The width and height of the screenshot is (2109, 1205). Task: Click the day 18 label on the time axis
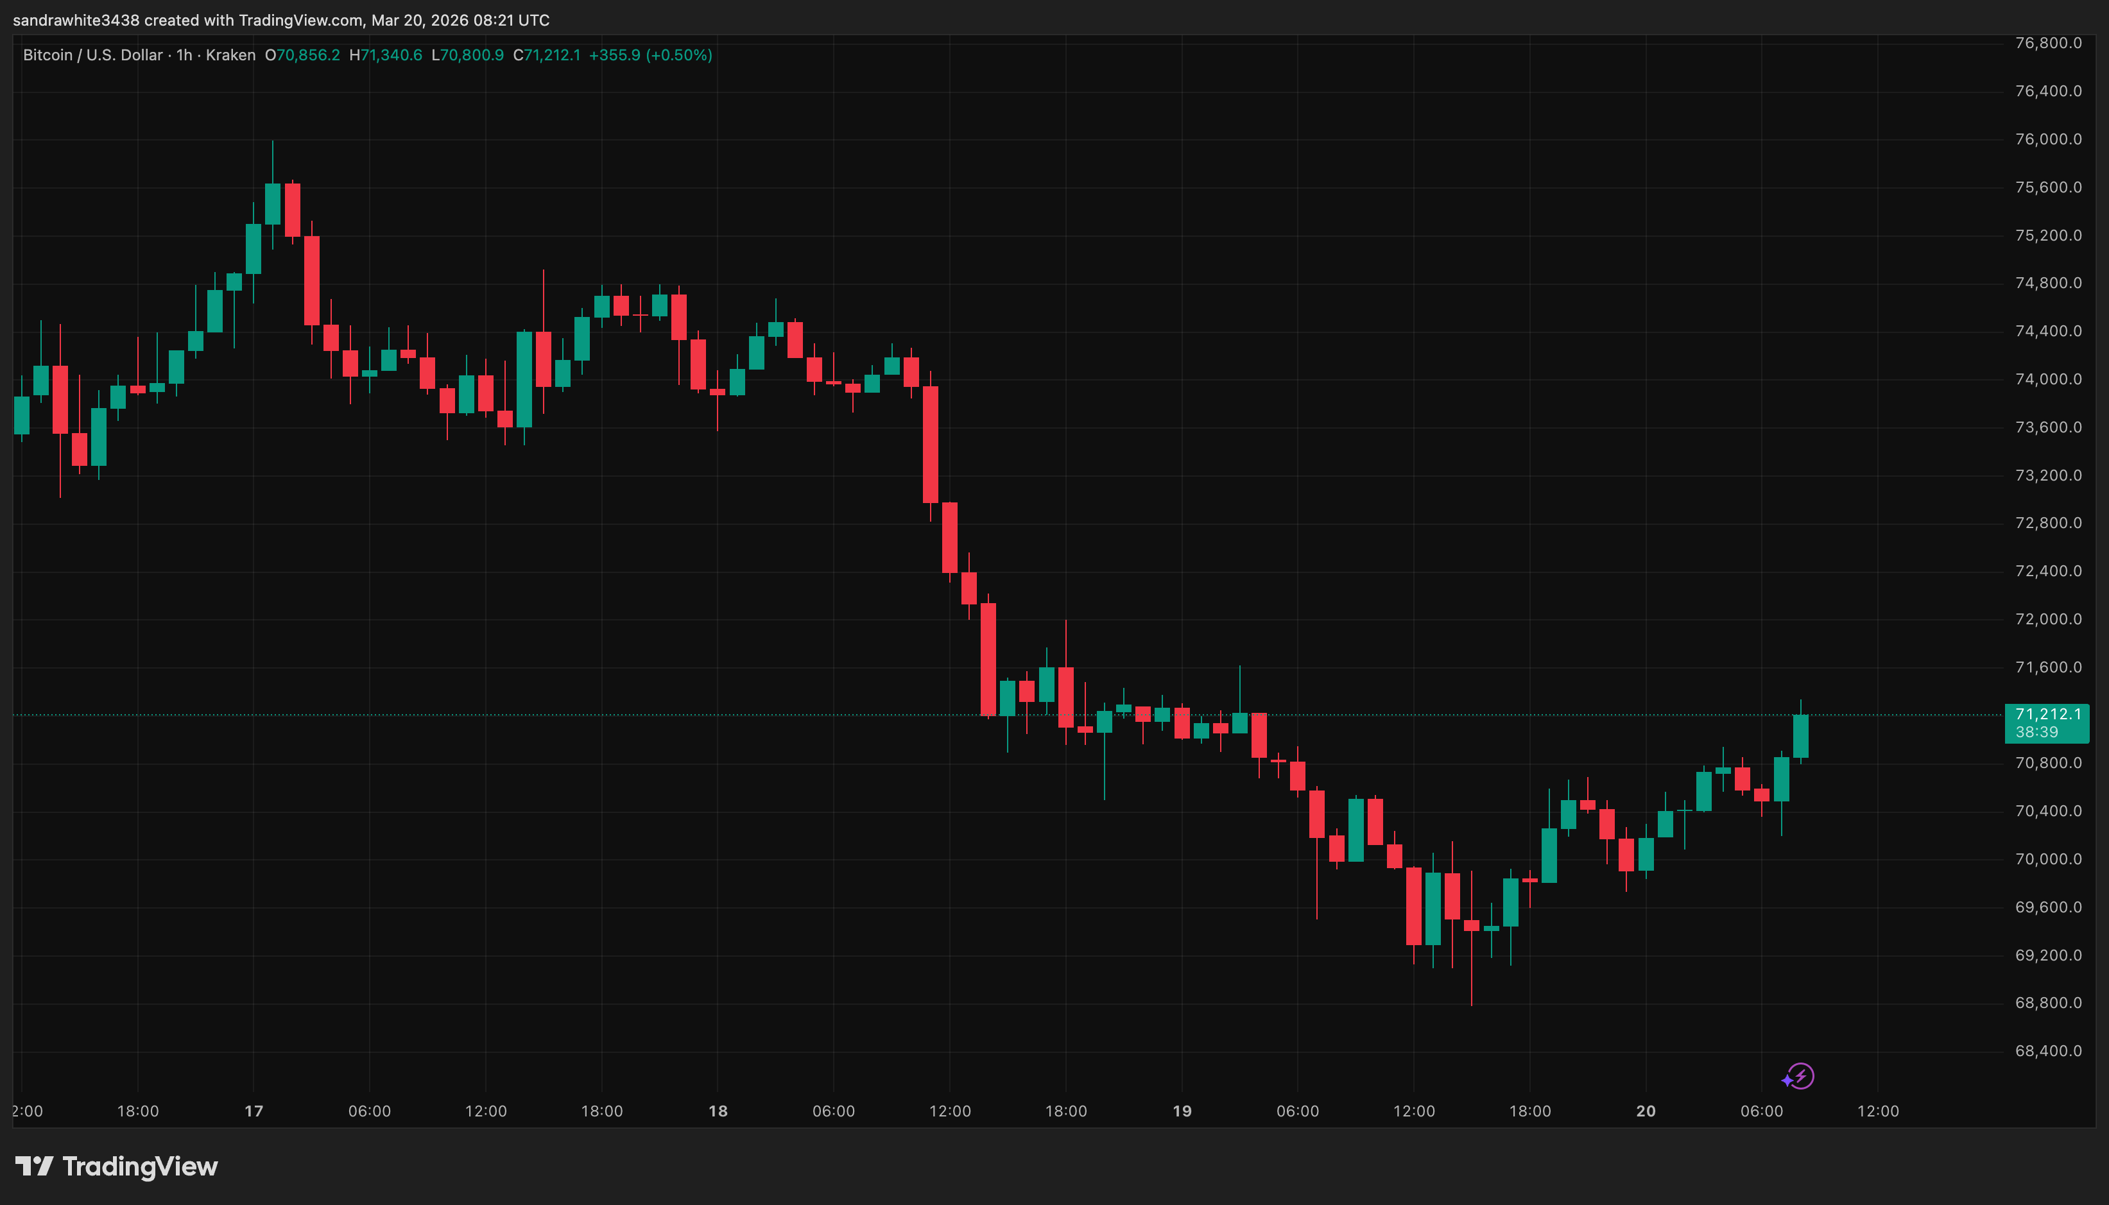pos(718,1111)
